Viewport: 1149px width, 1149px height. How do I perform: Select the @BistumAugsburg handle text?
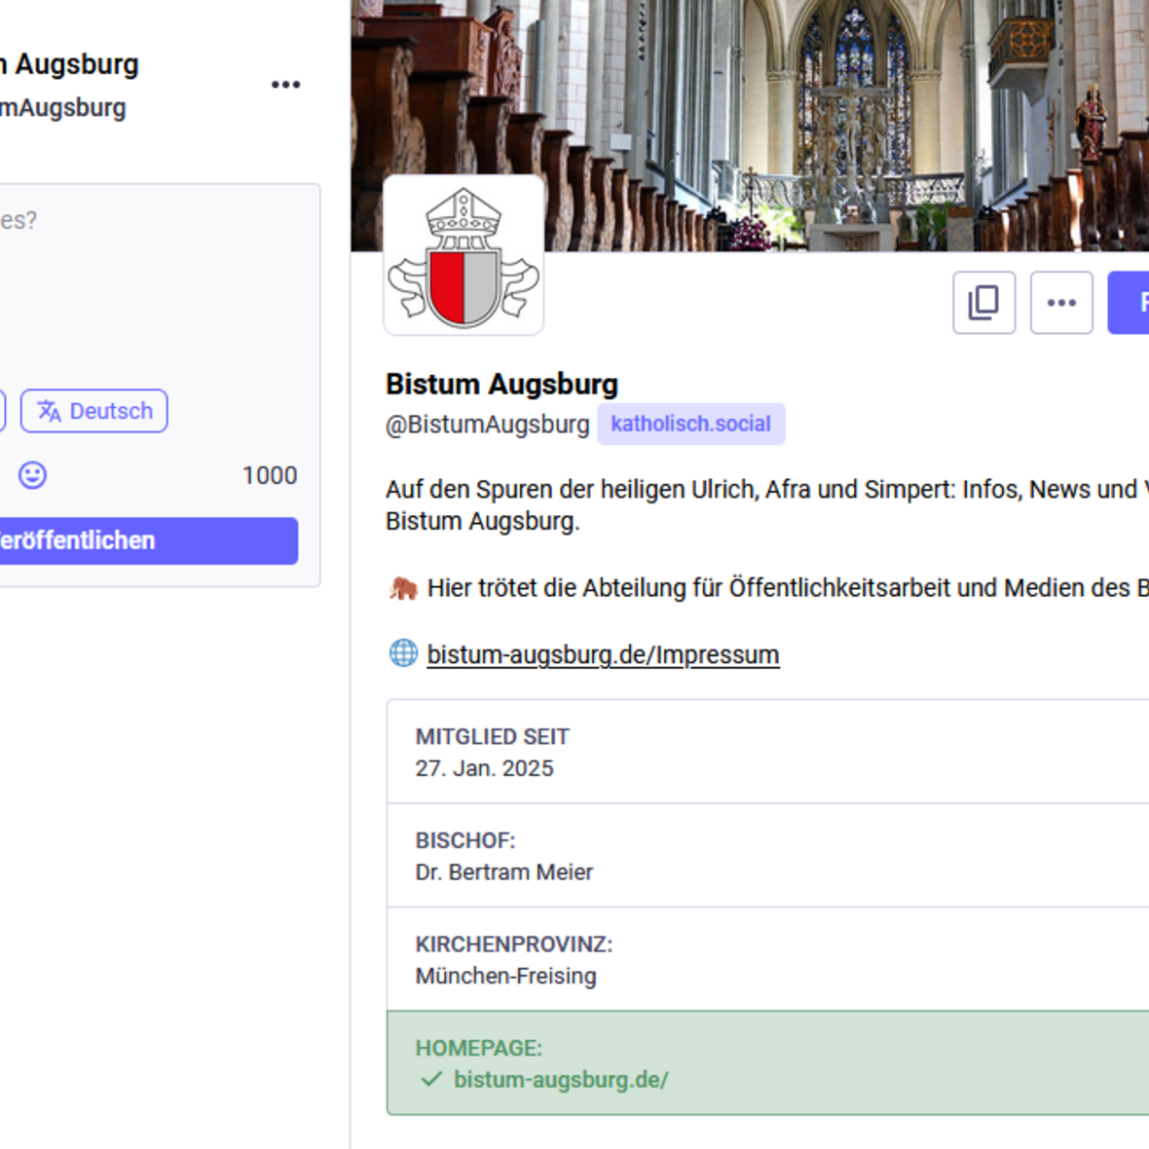point(487,425)
